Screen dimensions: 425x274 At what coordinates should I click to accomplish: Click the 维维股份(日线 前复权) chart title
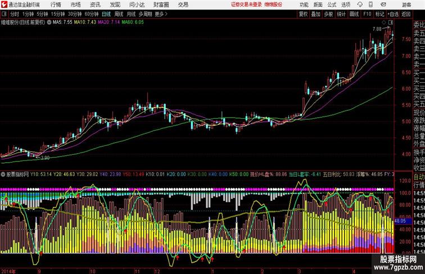coord(23,23)
